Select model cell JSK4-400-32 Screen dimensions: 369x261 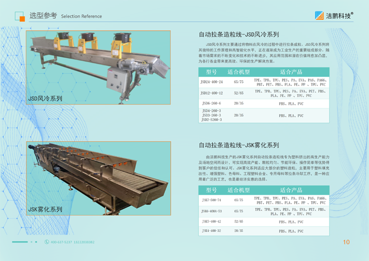pyautogui.click(x=211, y=231)
